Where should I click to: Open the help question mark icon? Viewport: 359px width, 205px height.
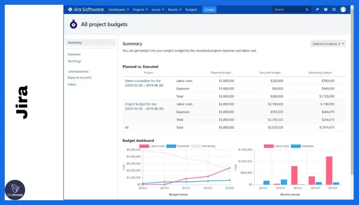point(326,9)
